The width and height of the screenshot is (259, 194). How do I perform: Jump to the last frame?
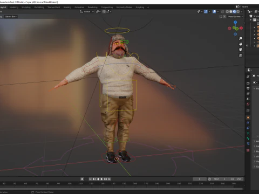(109, 179)
